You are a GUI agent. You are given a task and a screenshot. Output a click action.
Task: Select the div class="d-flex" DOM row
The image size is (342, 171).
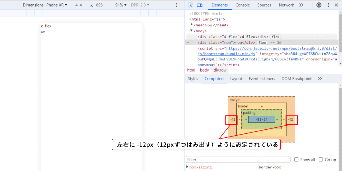point(262,37)
